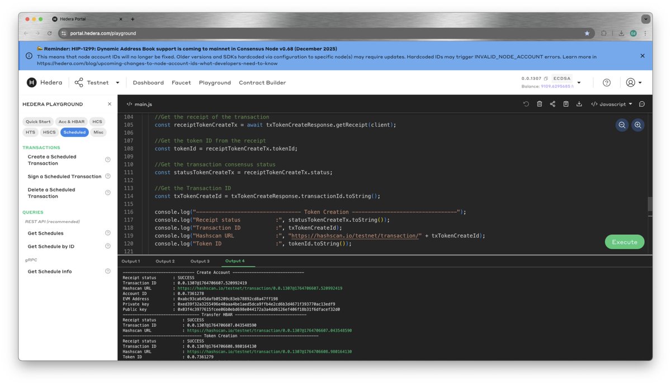Click the balance value 9109.6295685

coord(555,86)
